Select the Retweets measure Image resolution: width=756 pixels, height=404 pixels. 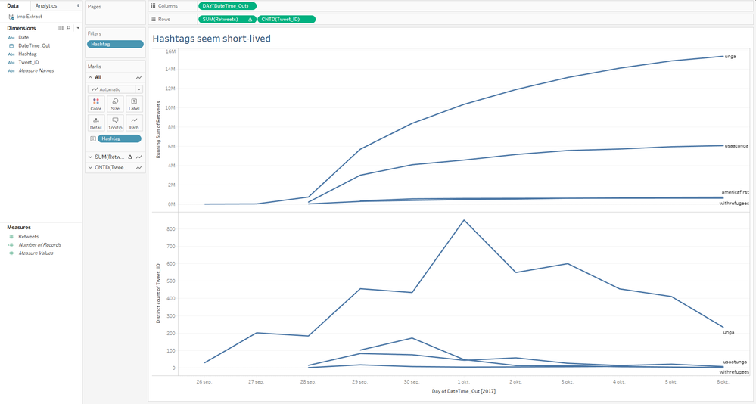click(x=29, y=237)
